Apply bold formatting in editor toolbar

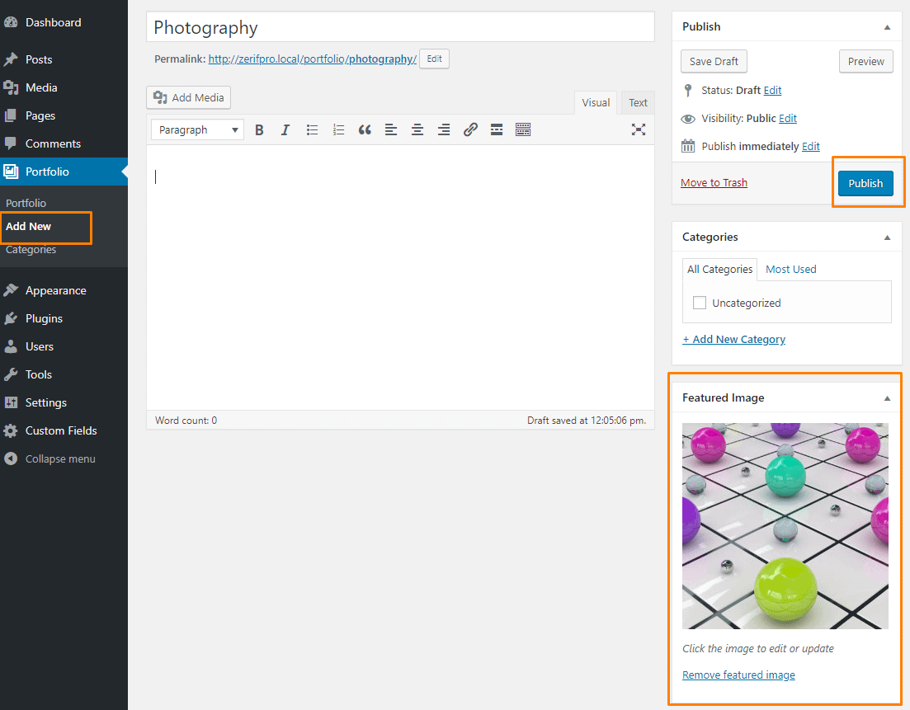click(259, 129)
